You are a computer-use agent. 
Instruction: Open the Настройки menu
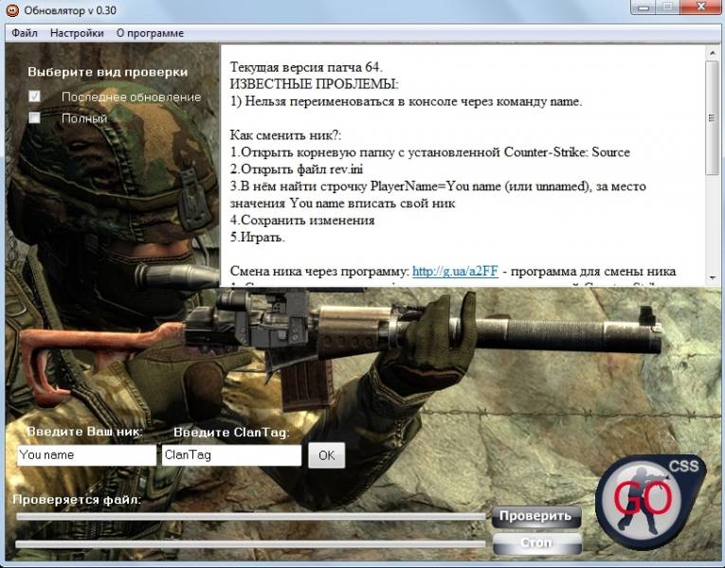[x=77, y=33]
